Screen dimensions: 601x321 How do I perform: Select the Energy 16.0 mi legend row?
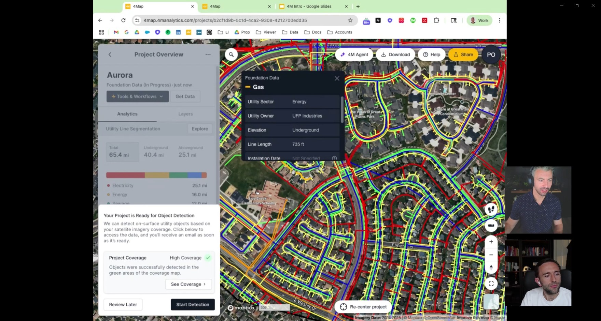[157, 195]
